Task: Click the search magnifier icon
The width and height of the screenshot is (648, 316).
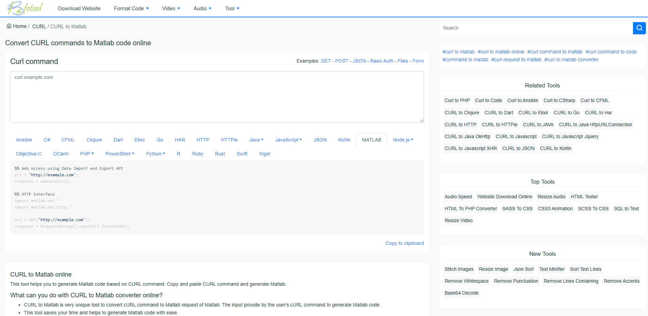Action: coord(639,28)
